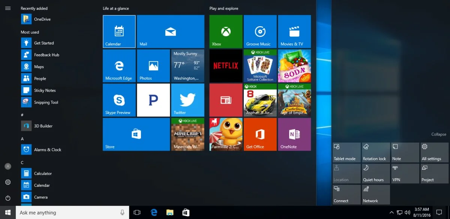Image resolution: width=450 pixels, height=219 pixels.
Task: Launch Asphalt 8 Airborne tile
Action: tap(260, 100)
